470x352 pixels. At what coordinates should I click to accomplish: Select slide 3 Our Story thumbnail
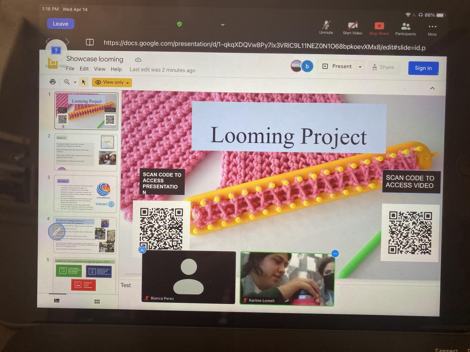tap(86, 194)
